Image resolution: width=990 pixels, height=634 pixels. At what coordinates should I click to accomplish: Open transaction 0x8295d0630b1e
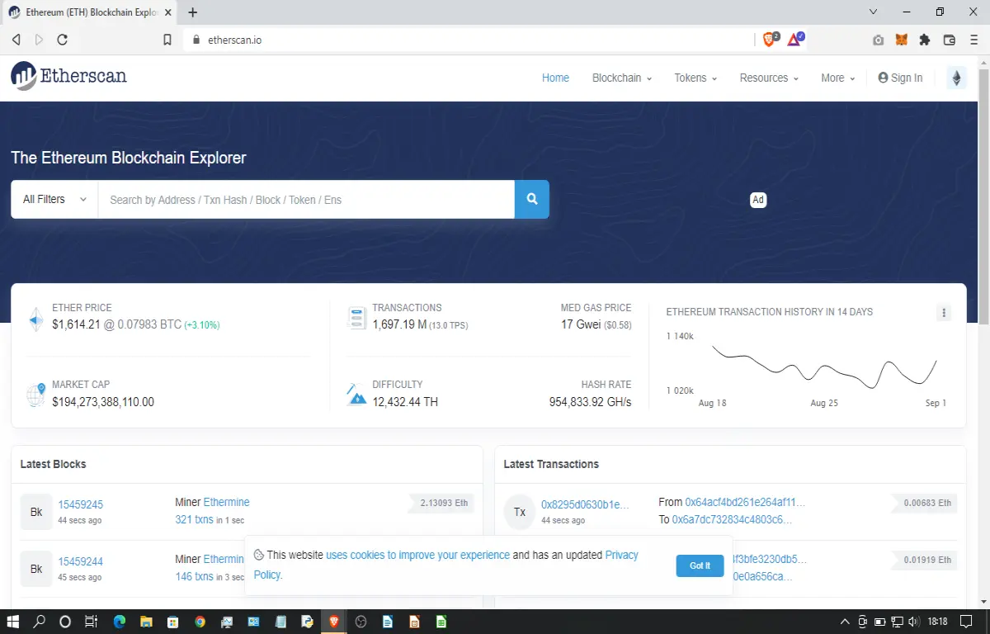pos(585,504)
